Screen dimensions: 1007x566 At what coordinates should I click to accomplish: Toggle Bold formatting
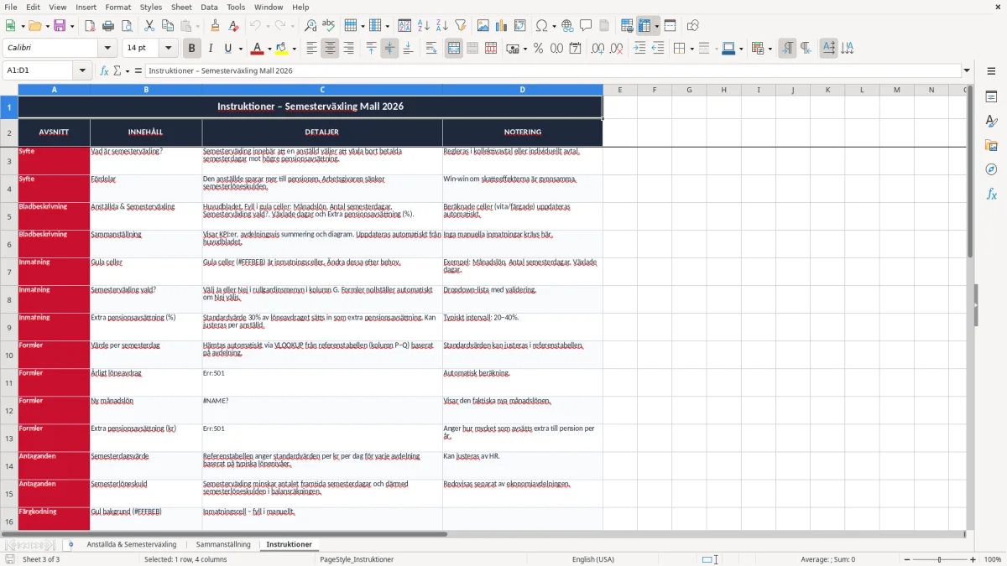click(x=192, y=49)
